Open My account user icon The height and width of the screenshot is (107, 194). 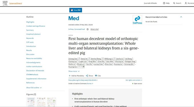click(186, 3)
